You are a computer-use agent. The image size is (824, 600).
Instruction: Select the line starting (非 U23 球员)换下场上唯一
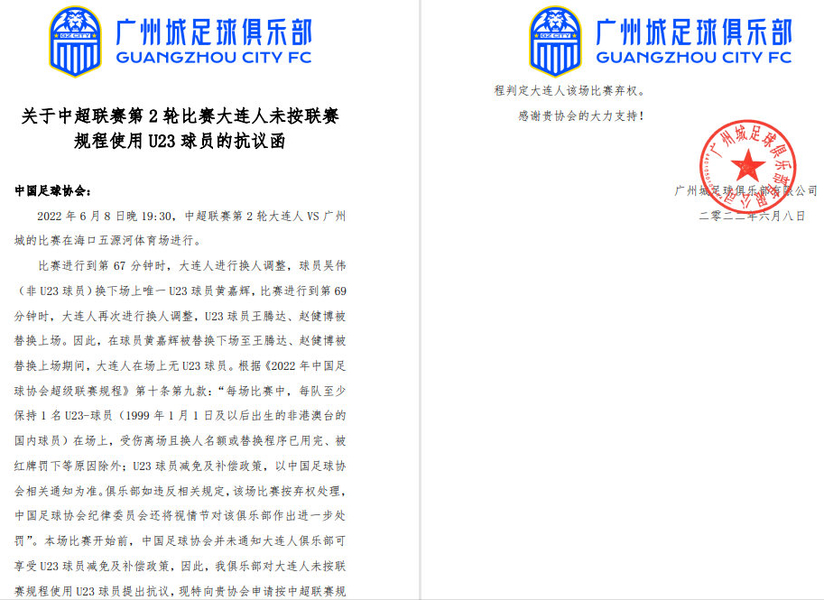(181, 291)
